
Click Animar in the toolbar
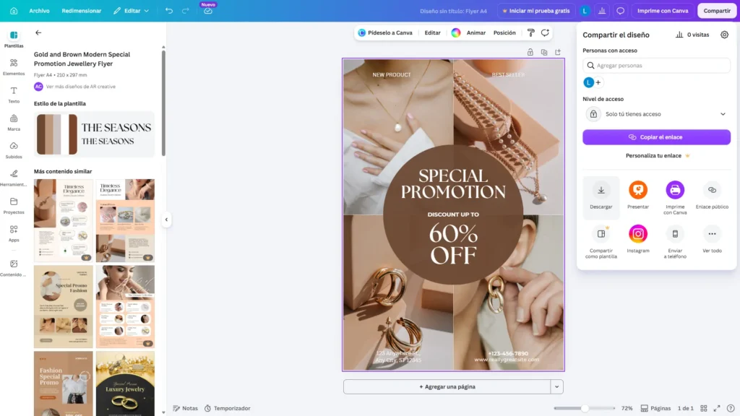[x=476, y=32]
